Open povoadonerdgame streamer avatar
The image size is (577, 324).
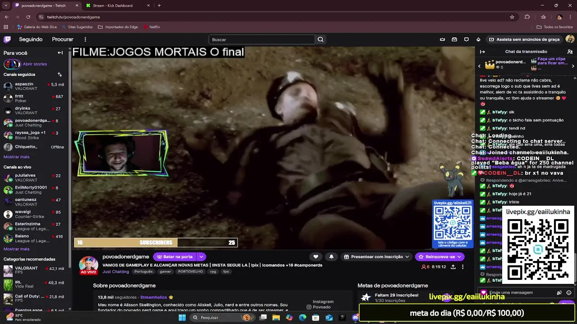coord(88,265)
